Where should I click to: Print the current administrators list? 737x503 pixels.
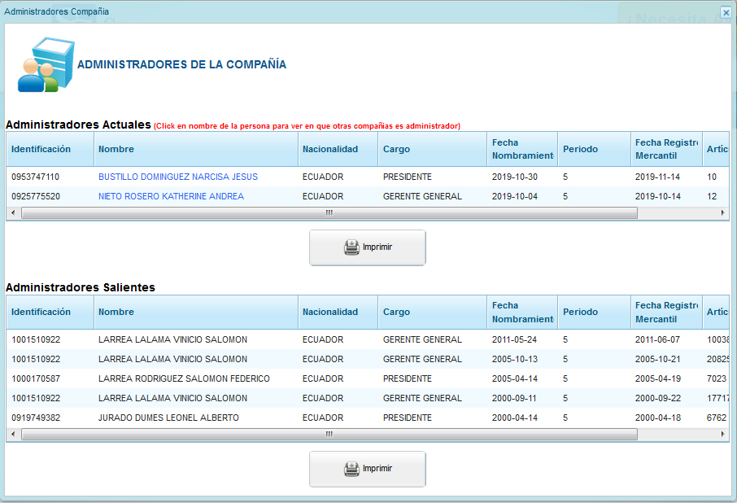pyautogui.click(x=367, y=247)
